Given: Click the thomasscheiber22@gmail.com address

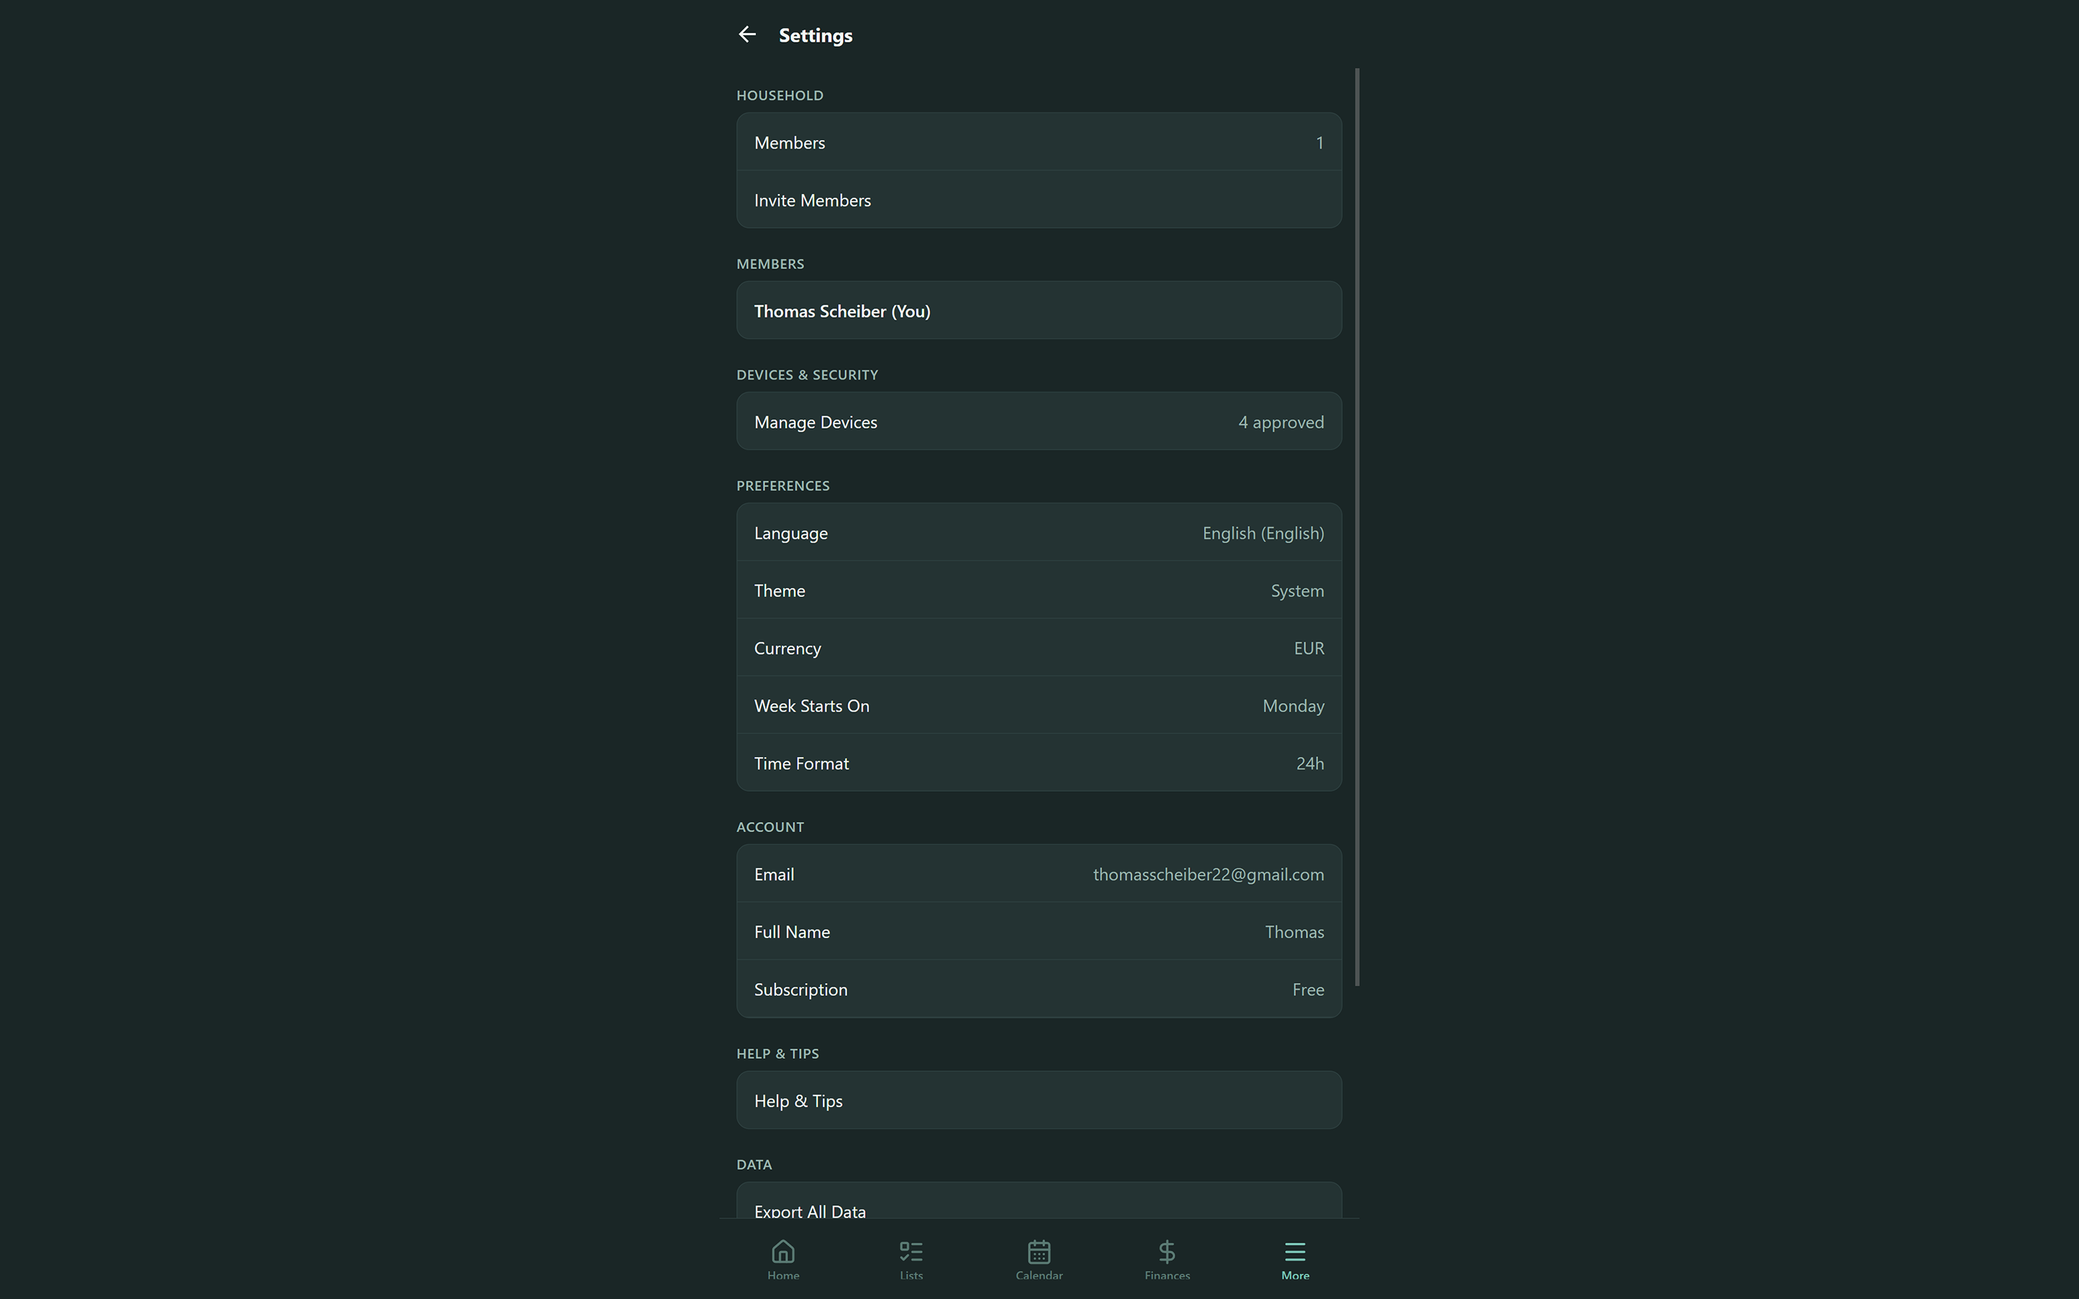Looking at the screenshot, I should [1208, 874].
